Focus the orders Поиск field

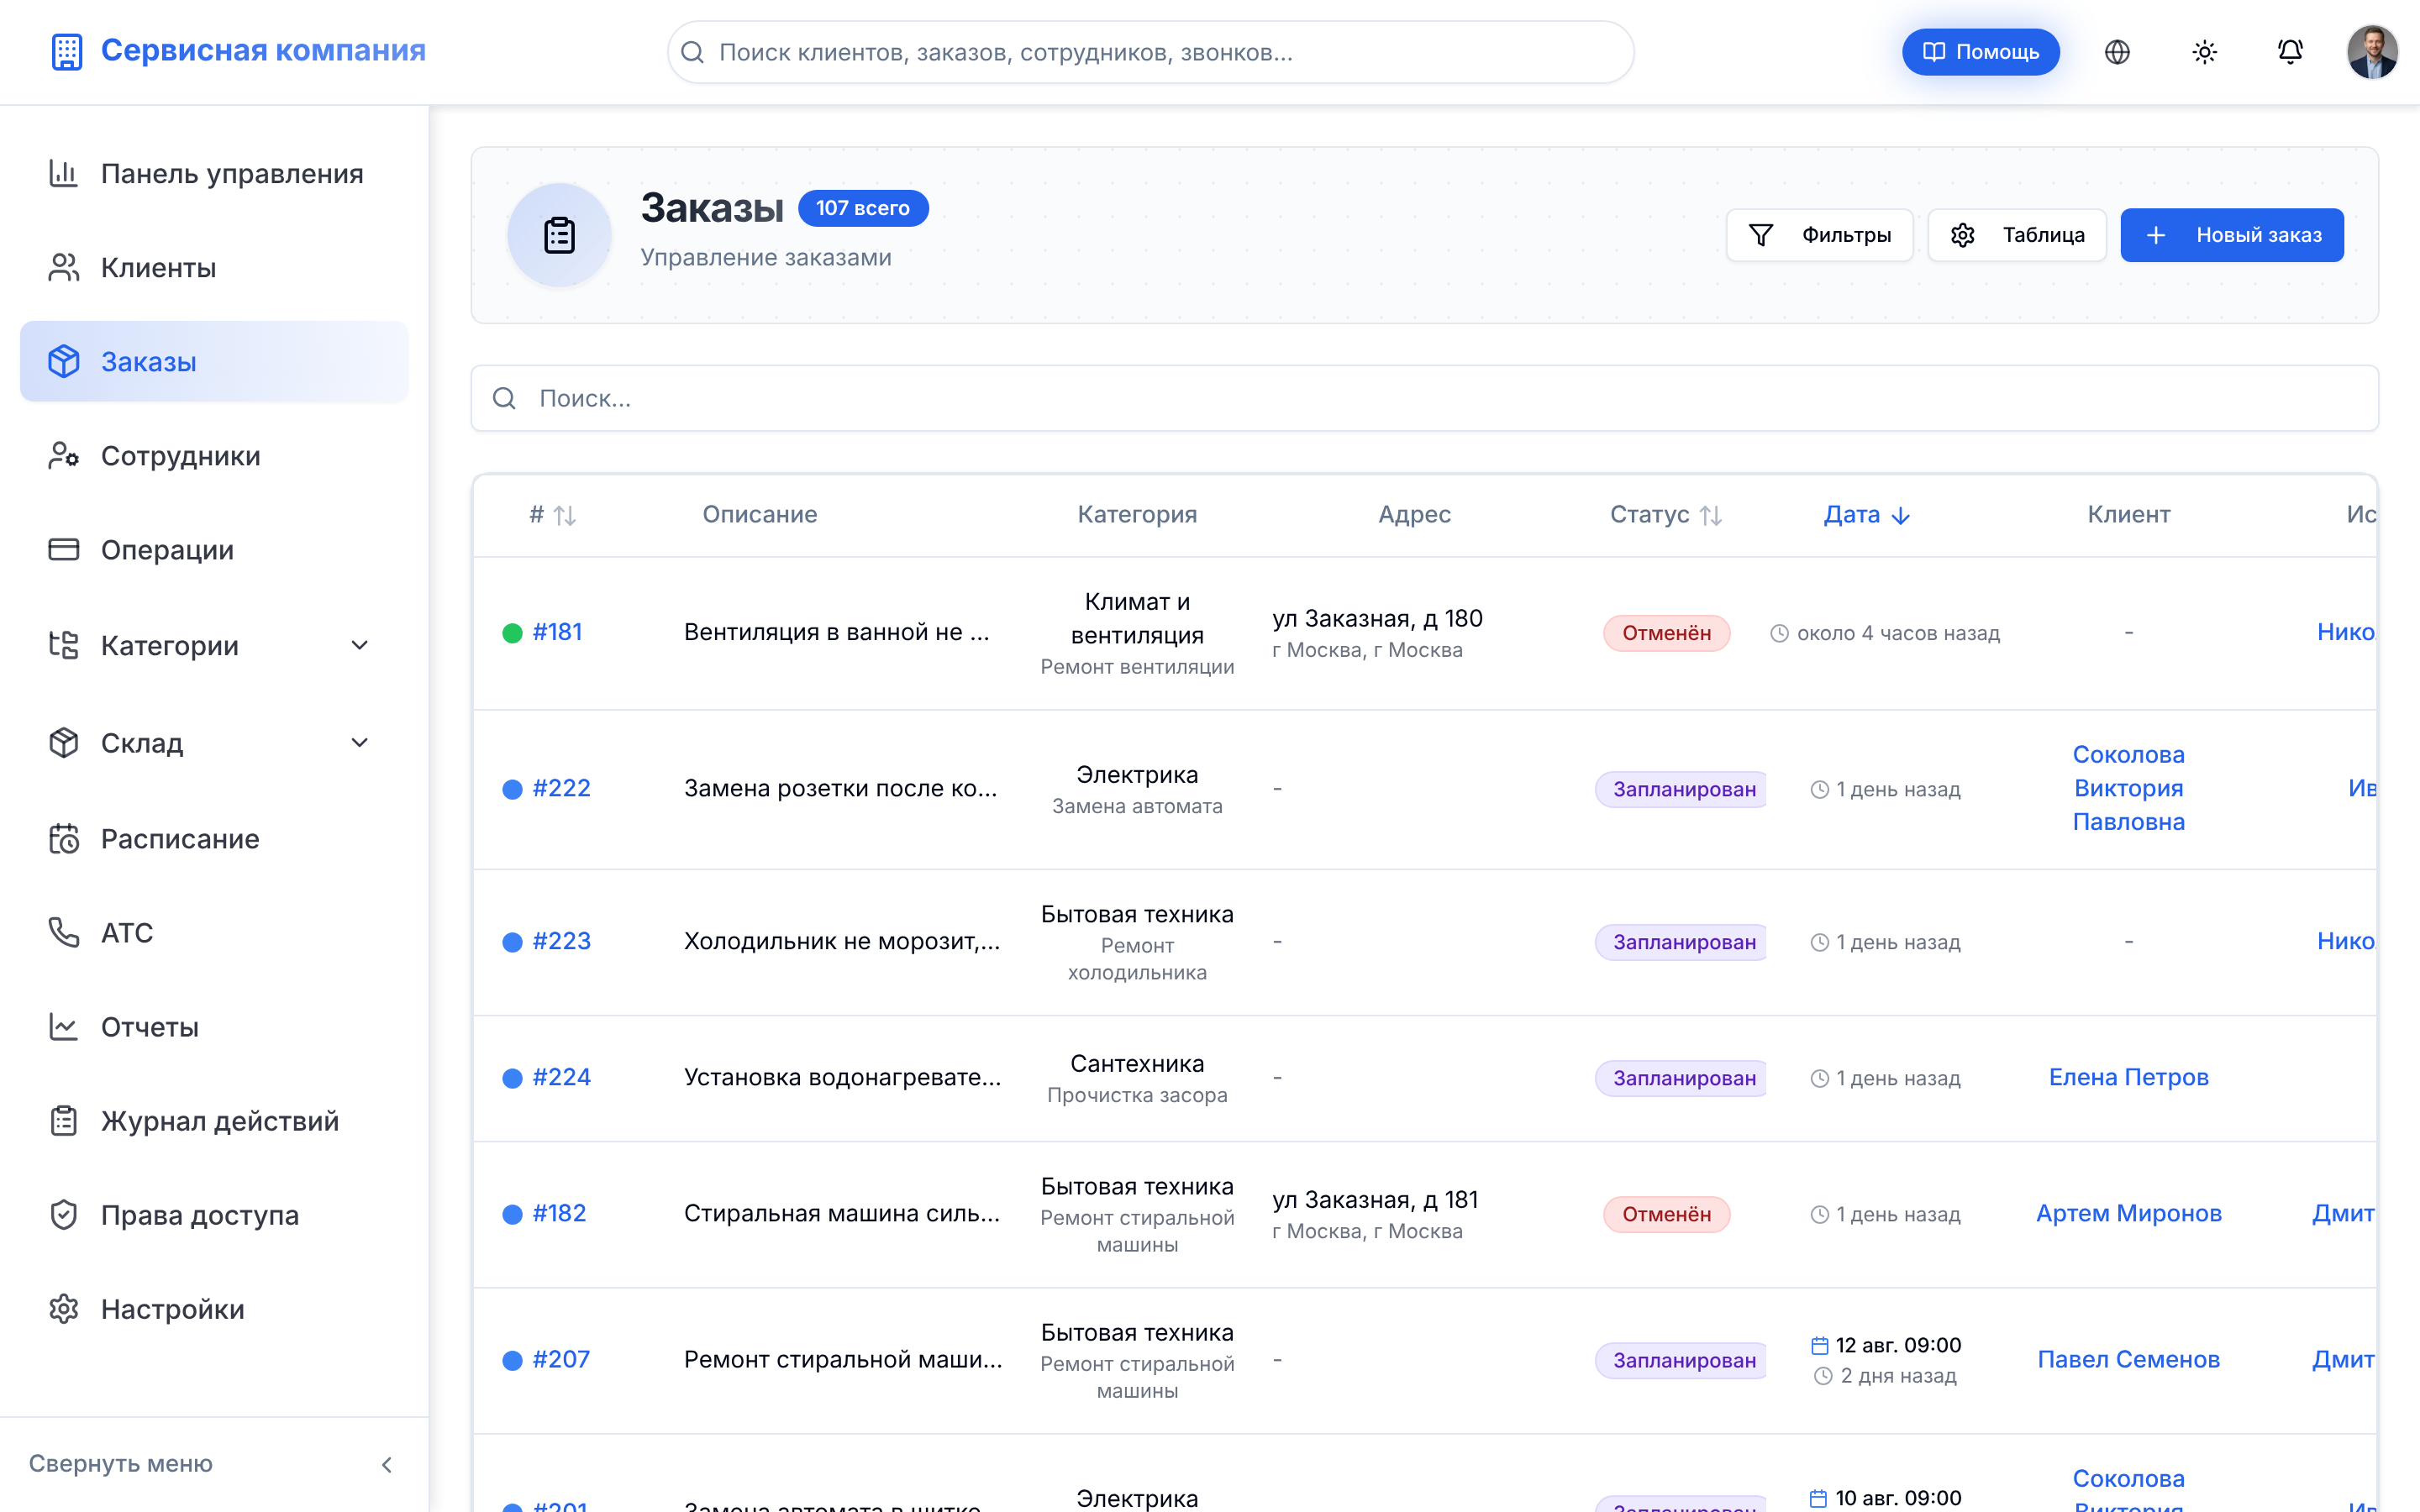coord(1424,398)
